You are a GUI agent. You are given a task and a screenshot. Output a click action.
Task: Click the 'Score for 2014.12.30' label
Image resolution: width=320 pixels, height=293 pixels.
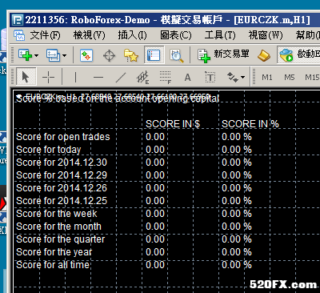pyautogui.click(x=62, y=163)
